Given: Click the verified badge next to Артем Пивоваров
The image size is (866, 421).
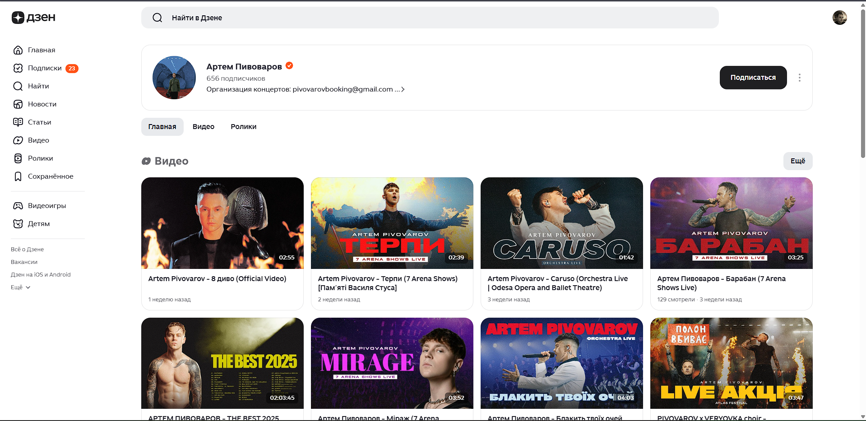Looking at the screenshot, I should pyautogui.click(x=289, y=66).
